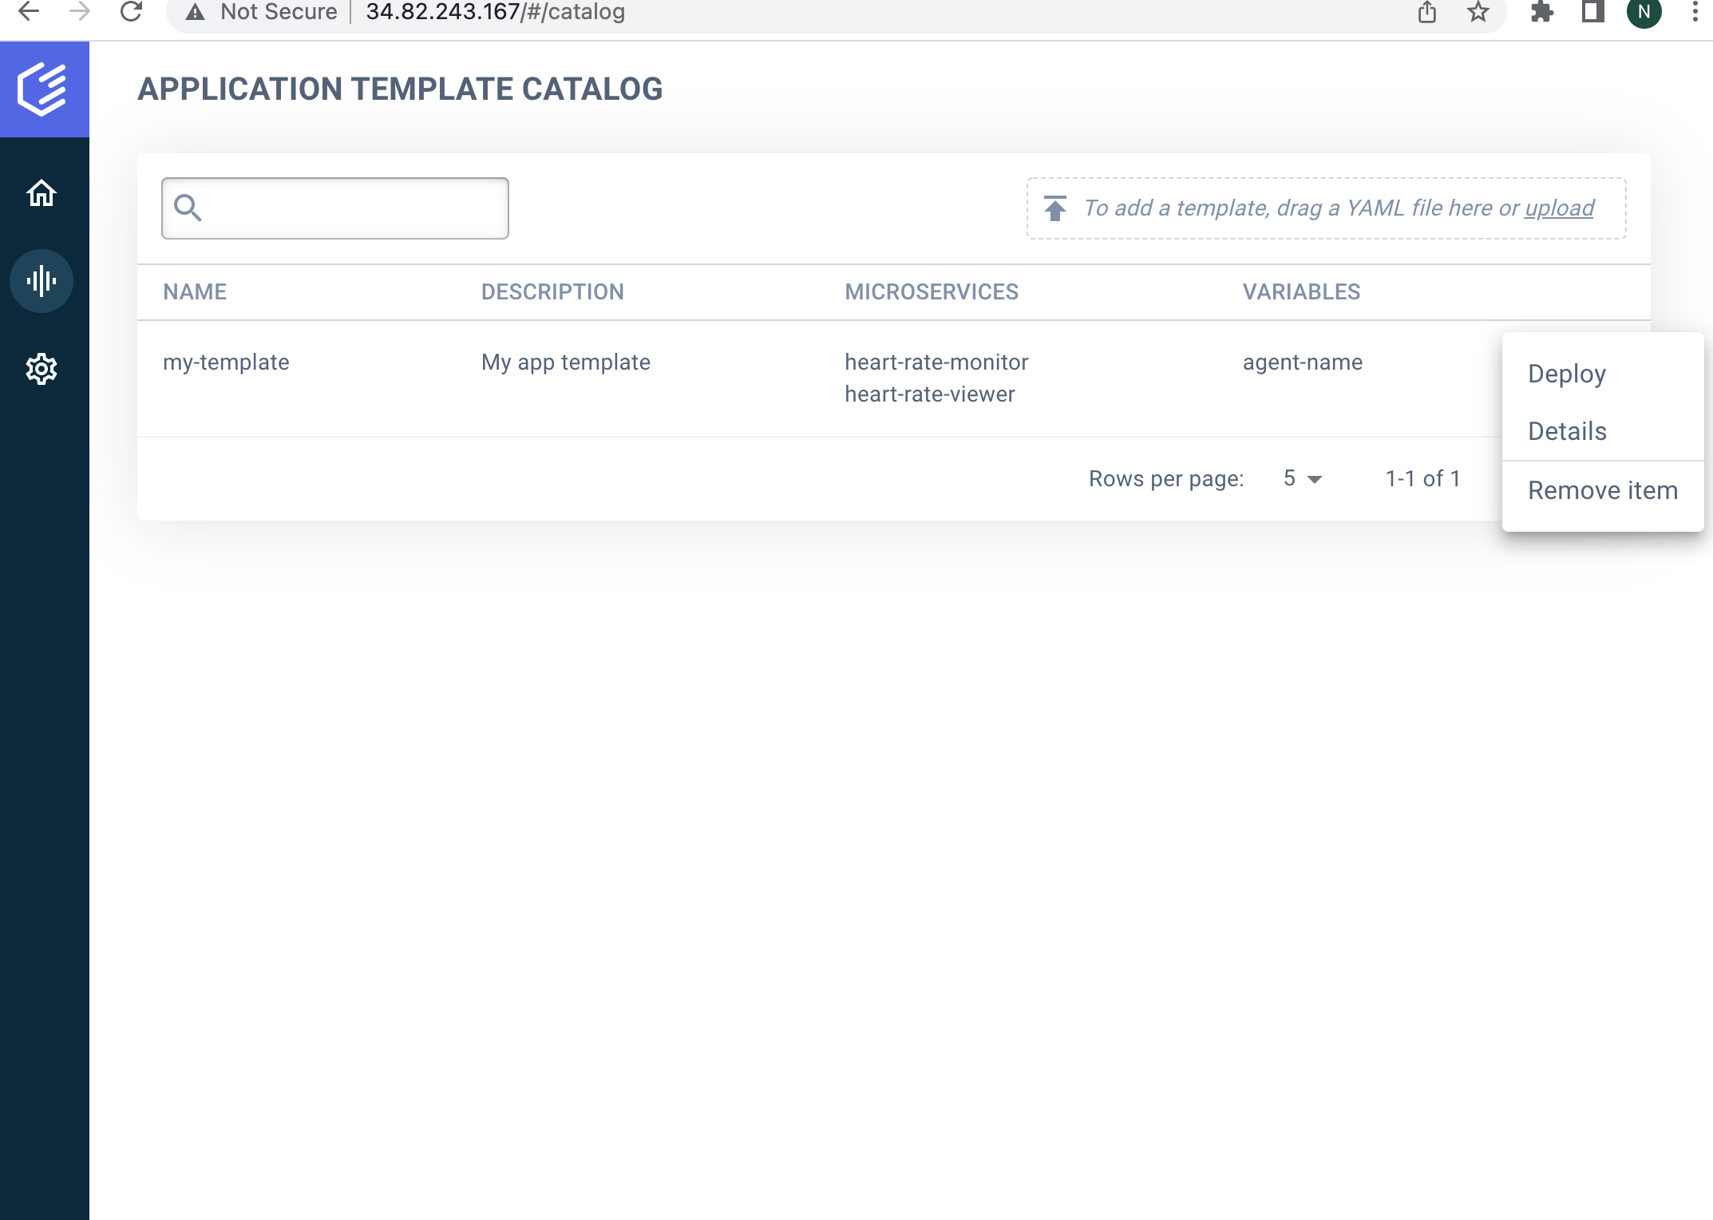Choose Deploy from the context menu
This screenshot has width=1713, height=1220.
(1566, 373)
